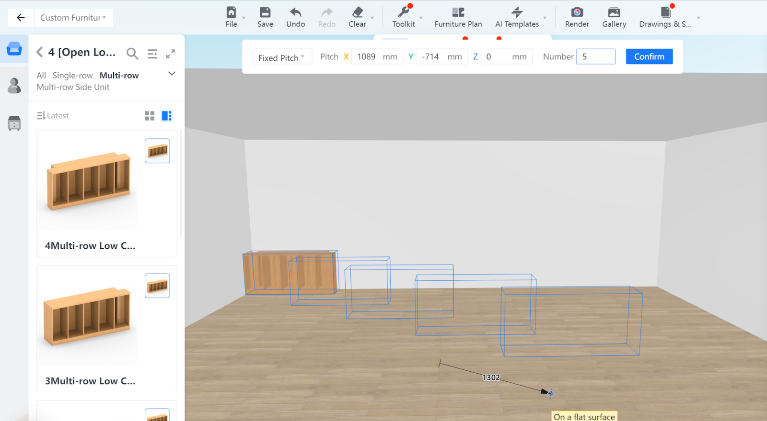
Task: Toggle the Latest sort order
Action: pos(53,116)
